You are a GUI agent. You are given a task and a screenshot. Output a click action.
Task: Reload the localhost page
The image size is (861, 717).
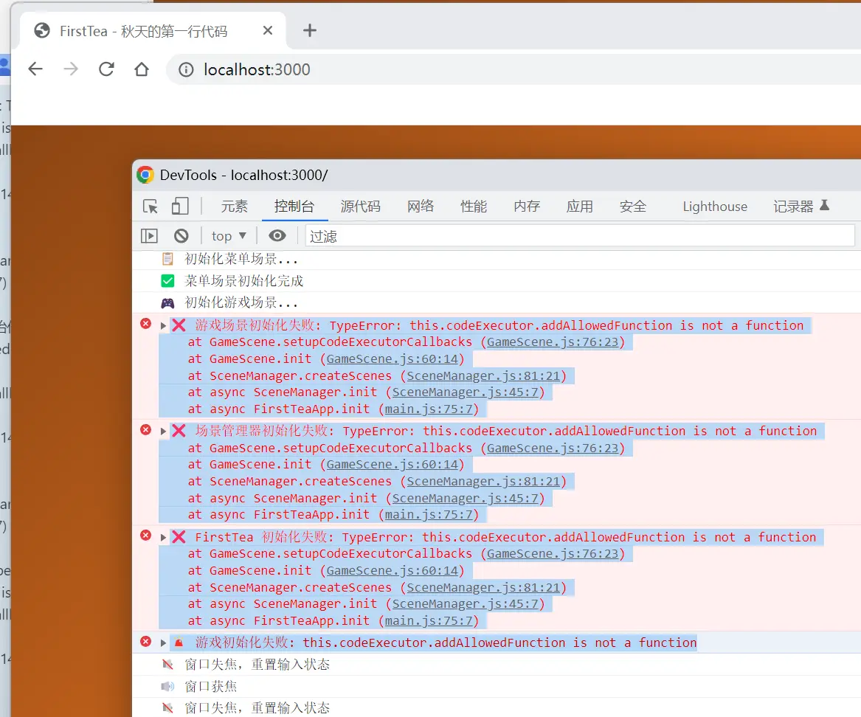point(106,69)
